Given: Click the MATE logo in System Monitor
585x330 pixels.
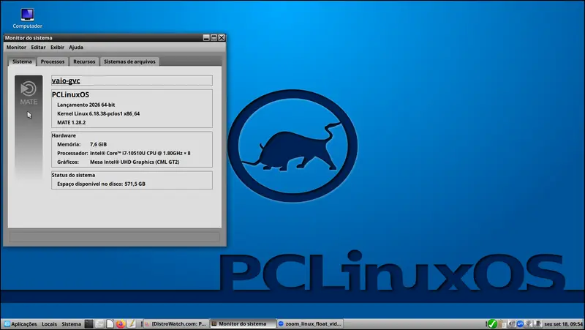Looking at the screenshot, I should (29, 94).
